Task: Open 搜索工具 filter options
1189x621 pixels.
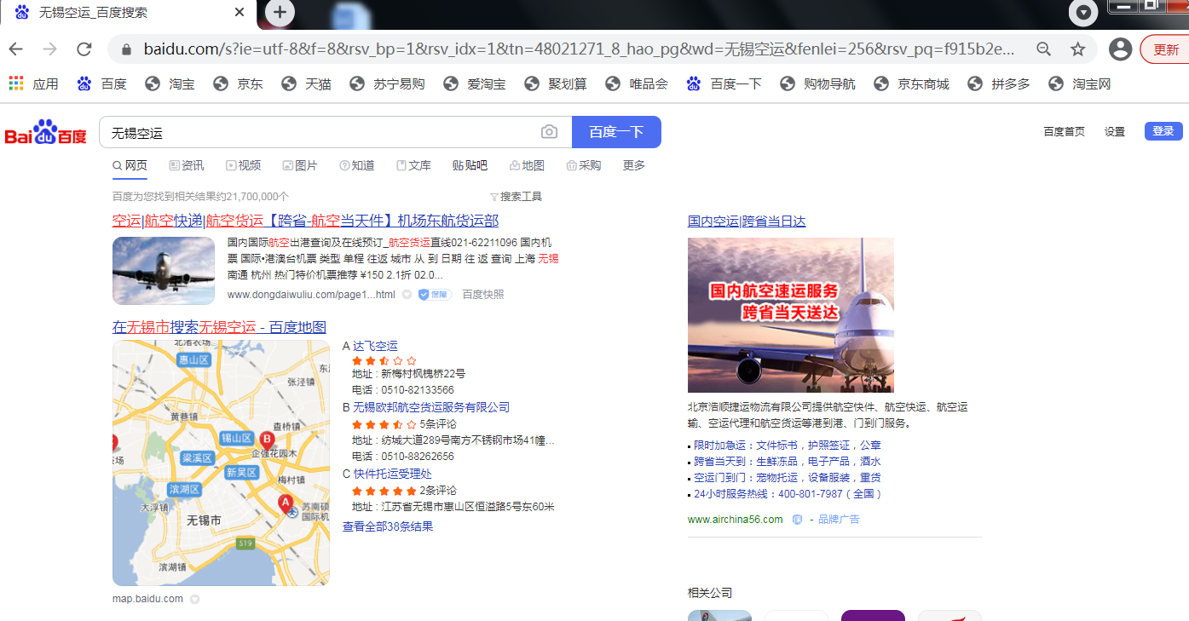Action: (x=517, y=197)
